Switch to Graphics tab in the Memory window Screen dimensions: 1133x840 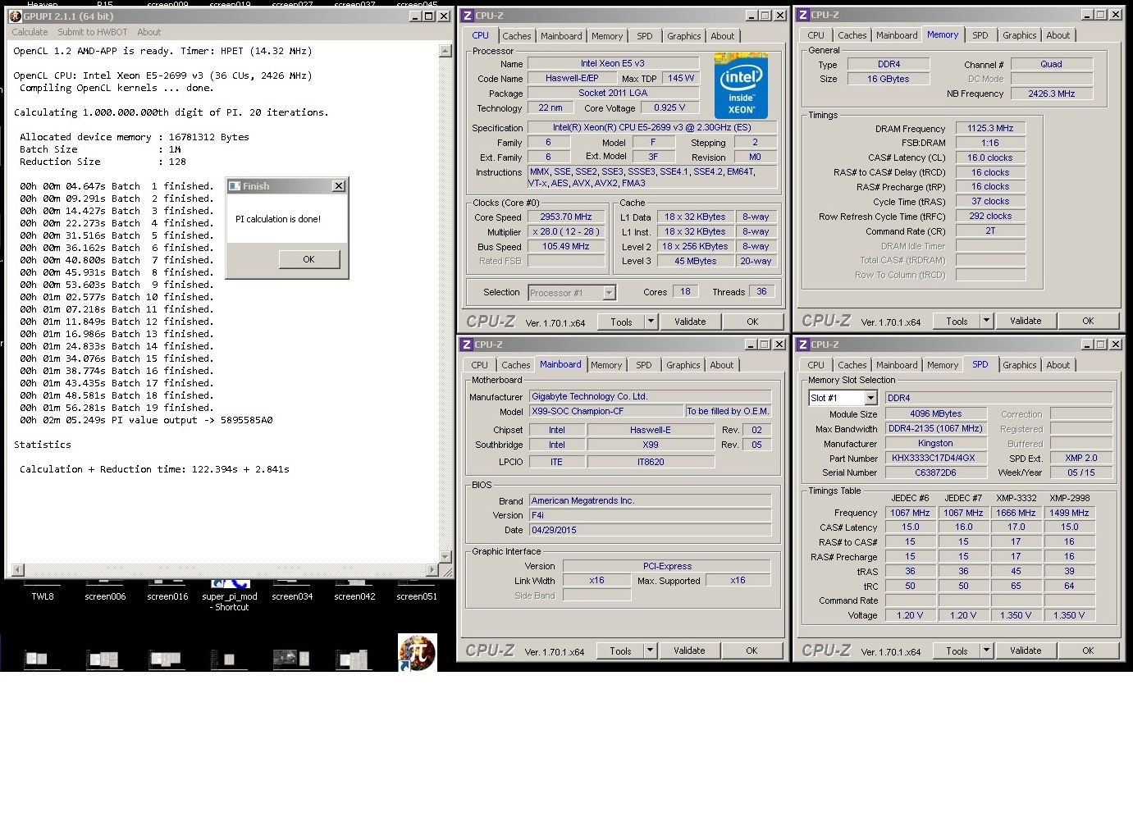(x=1019, y=35)
